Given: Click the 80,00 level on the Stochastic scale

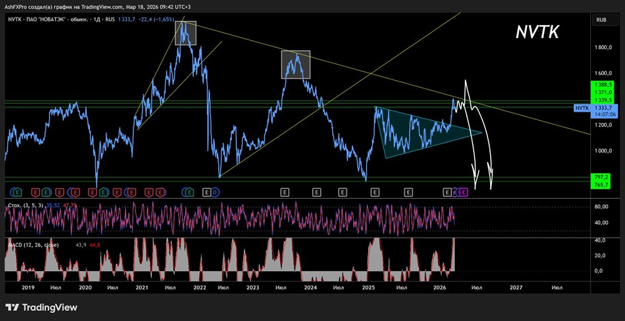Looking at the screenshot, I should click(602, 207).
